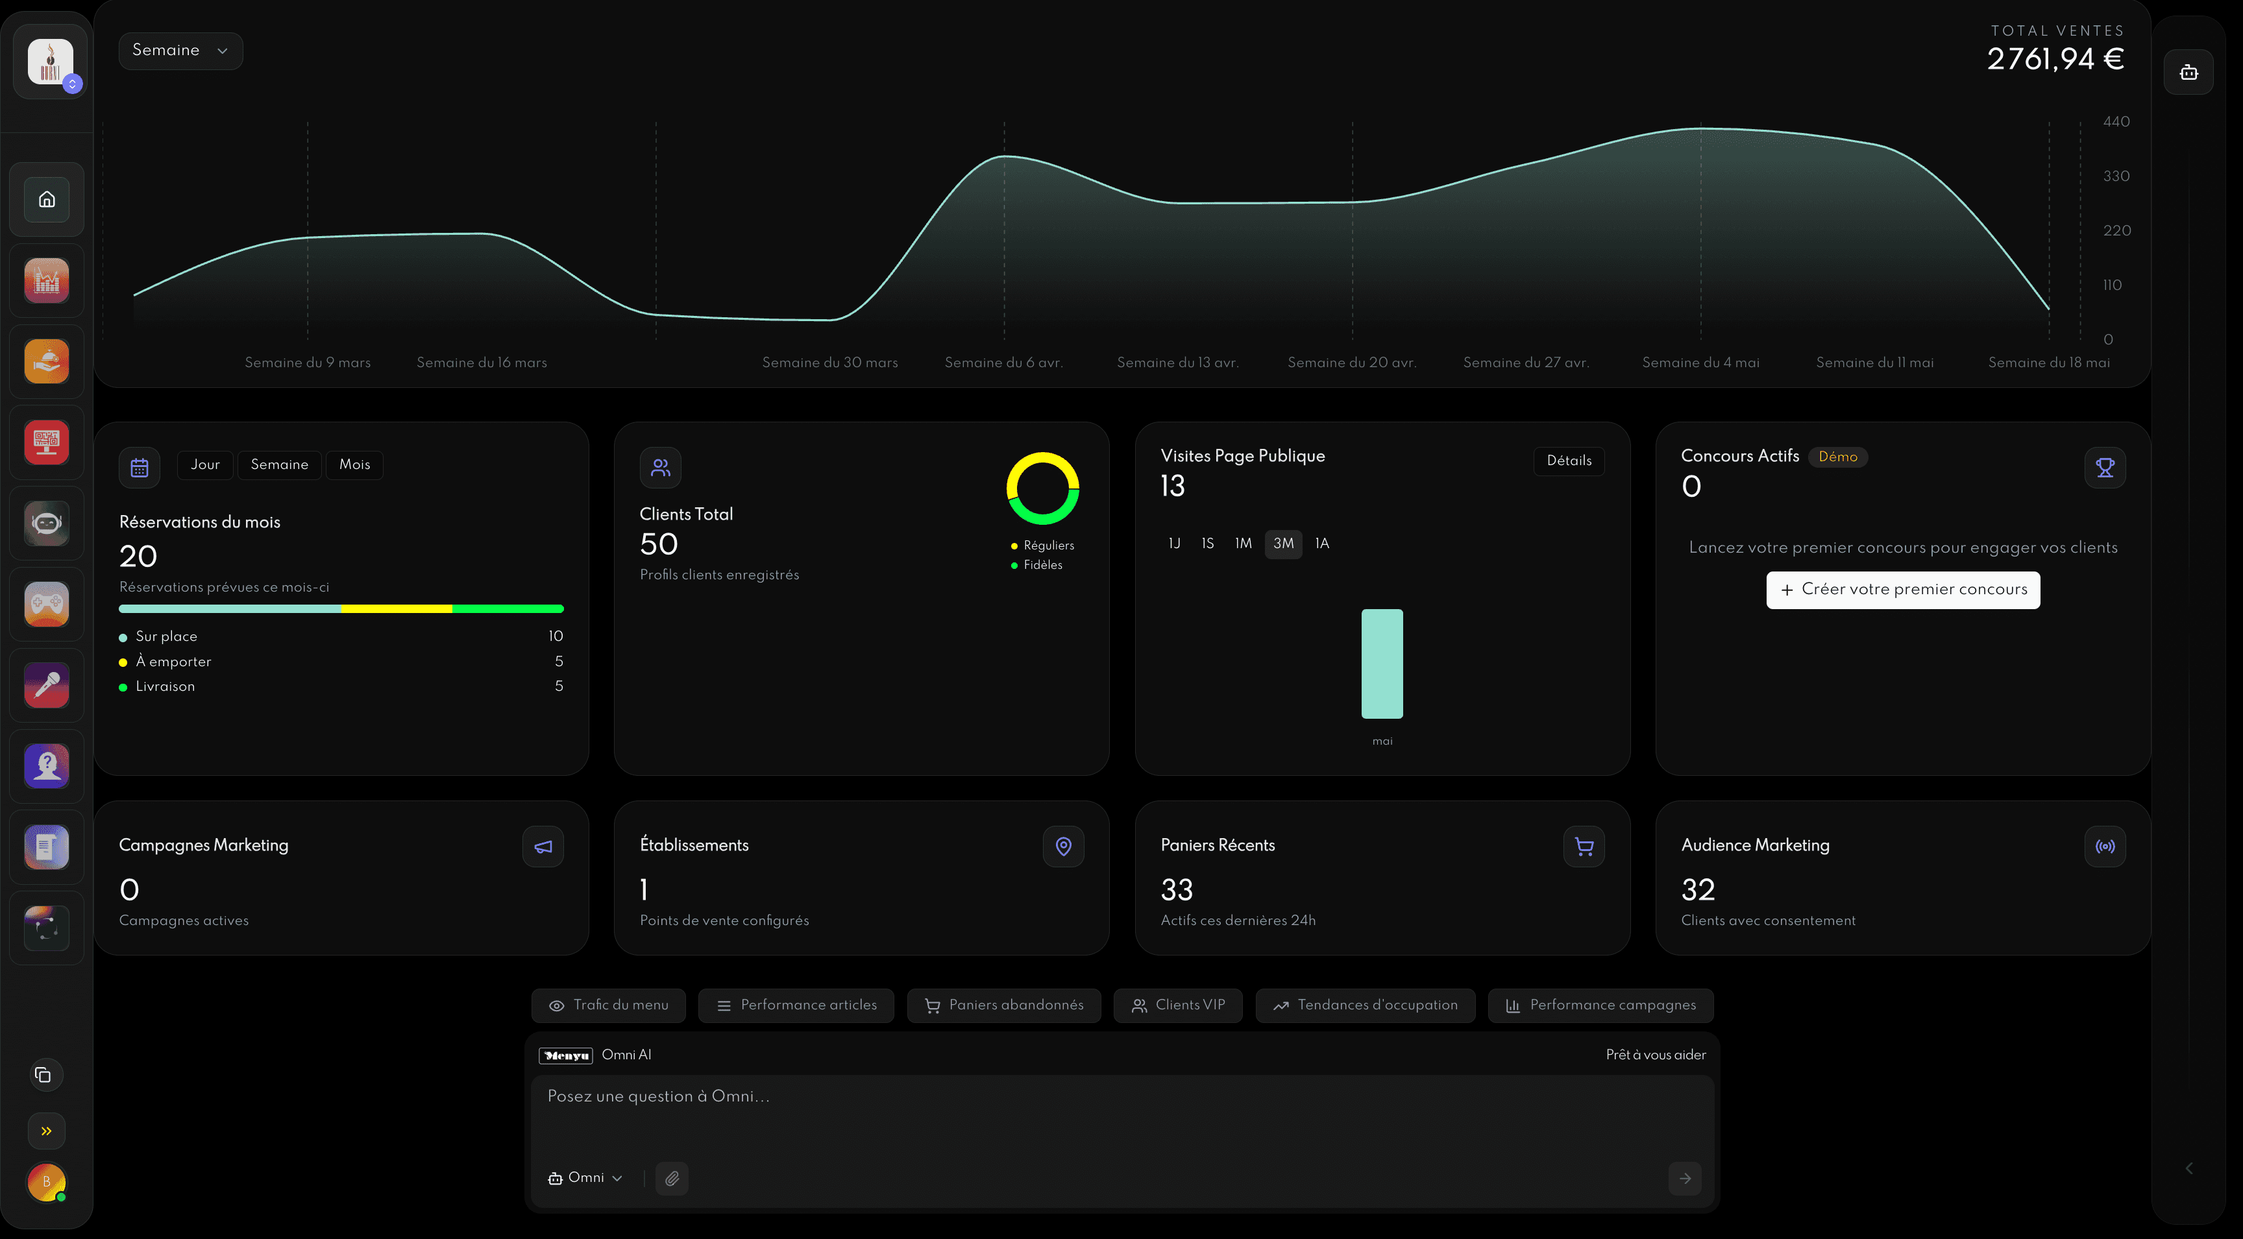Screen dimensions: 2243x1239
Task: Open the bar chart analytics app
Action: click(x=47, y=280)
